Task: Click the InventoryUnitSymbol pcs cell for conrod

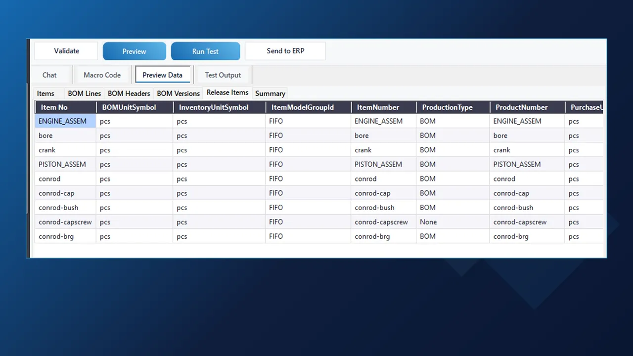Action: click(x=219, y=178)
